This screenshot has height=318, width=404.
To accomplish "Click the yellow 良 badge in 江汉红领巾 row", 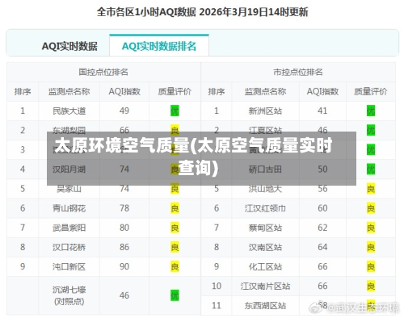I will 371,208.
